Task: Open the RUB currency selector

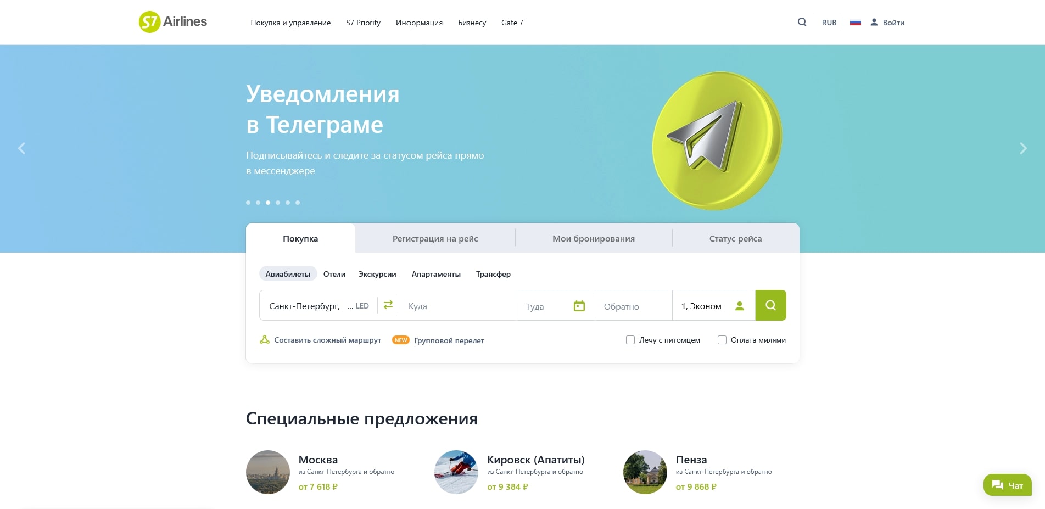Action: [x=829, y=22]
